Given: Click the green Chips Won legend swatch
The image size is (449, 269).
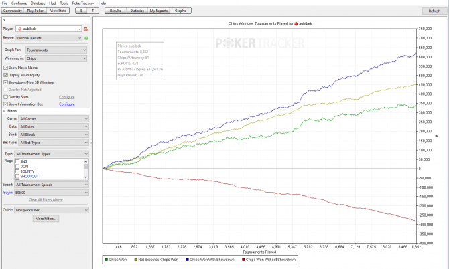Looking at the screenshot, I should pyautogui.click(x=107, y=260).
